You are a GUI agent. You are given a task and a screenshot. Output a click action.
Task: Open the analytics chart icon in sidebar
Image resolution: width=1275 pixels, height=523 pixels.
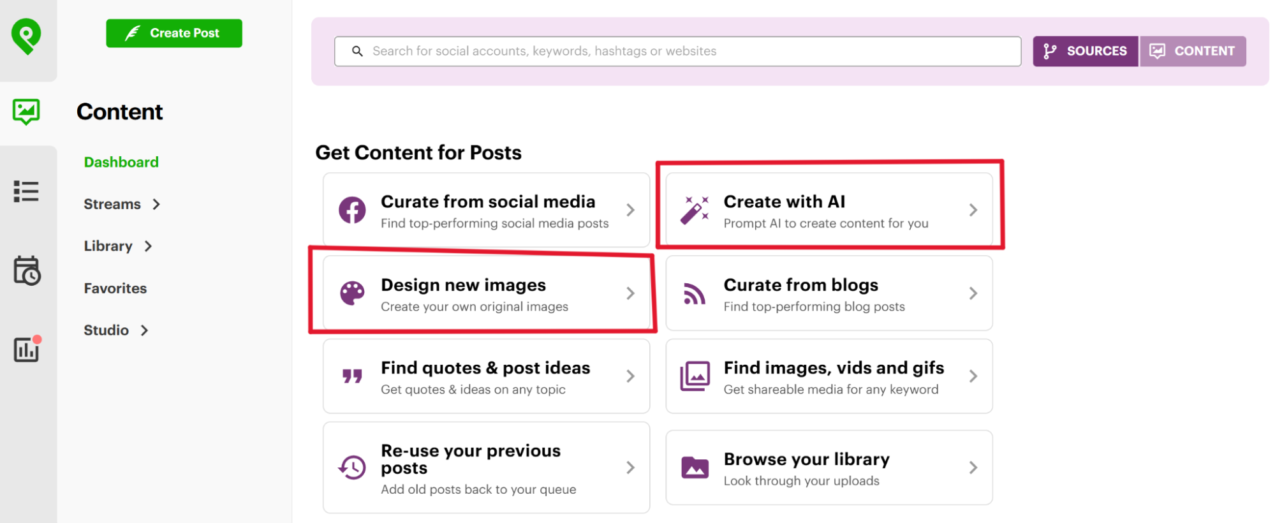(27, 348)
